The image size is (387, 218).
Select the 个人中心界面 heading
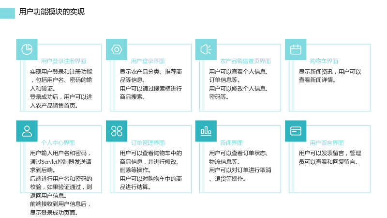point(58,143)
